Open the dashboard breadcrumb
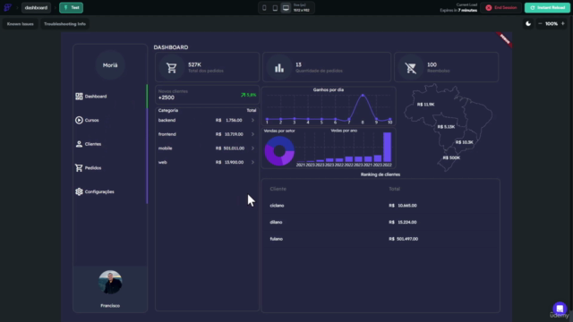 [36, 8]
